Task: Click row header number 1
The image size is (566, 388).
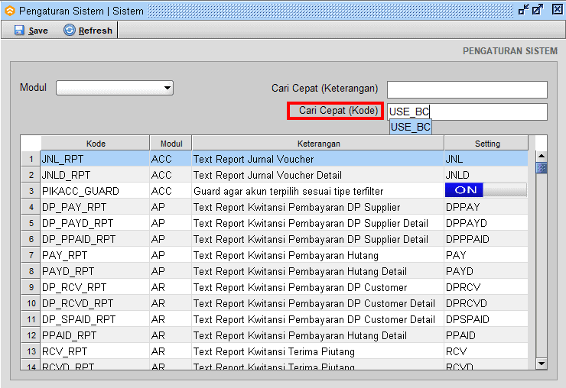Action: pyautogui.click(x=31, y=159)
